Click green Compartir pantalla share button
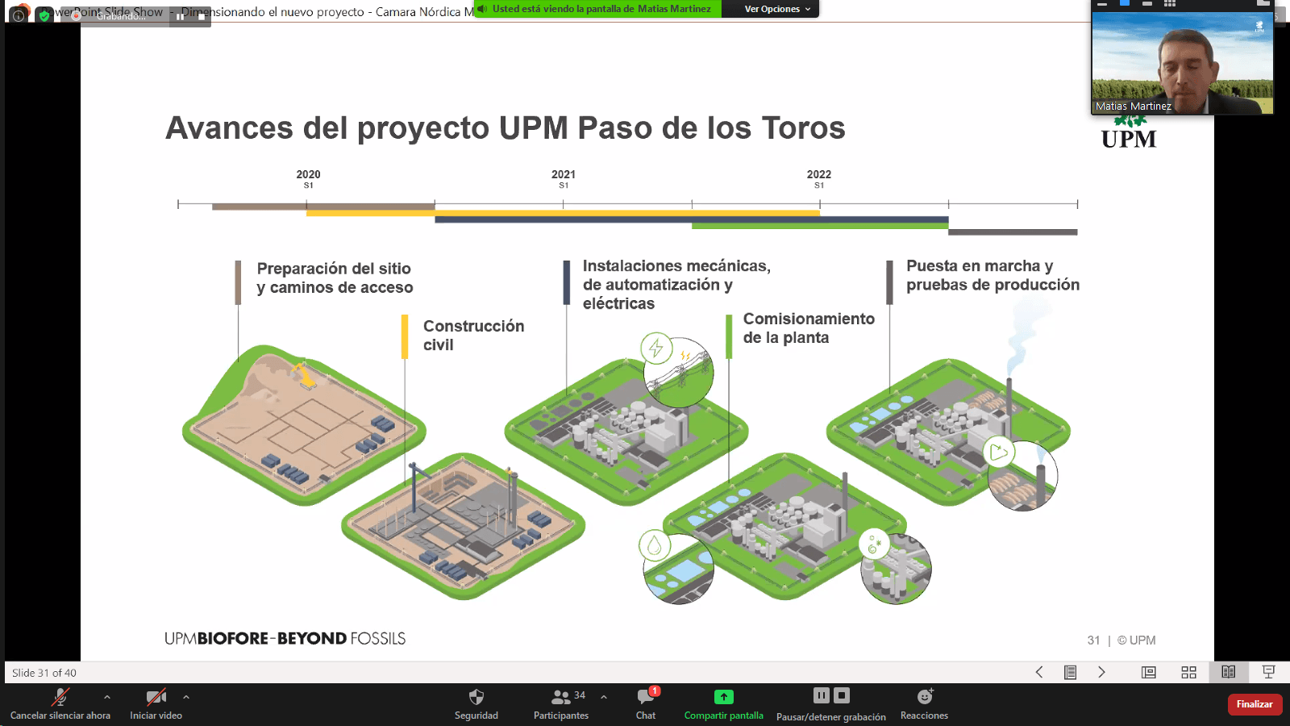 click(724, 703)
